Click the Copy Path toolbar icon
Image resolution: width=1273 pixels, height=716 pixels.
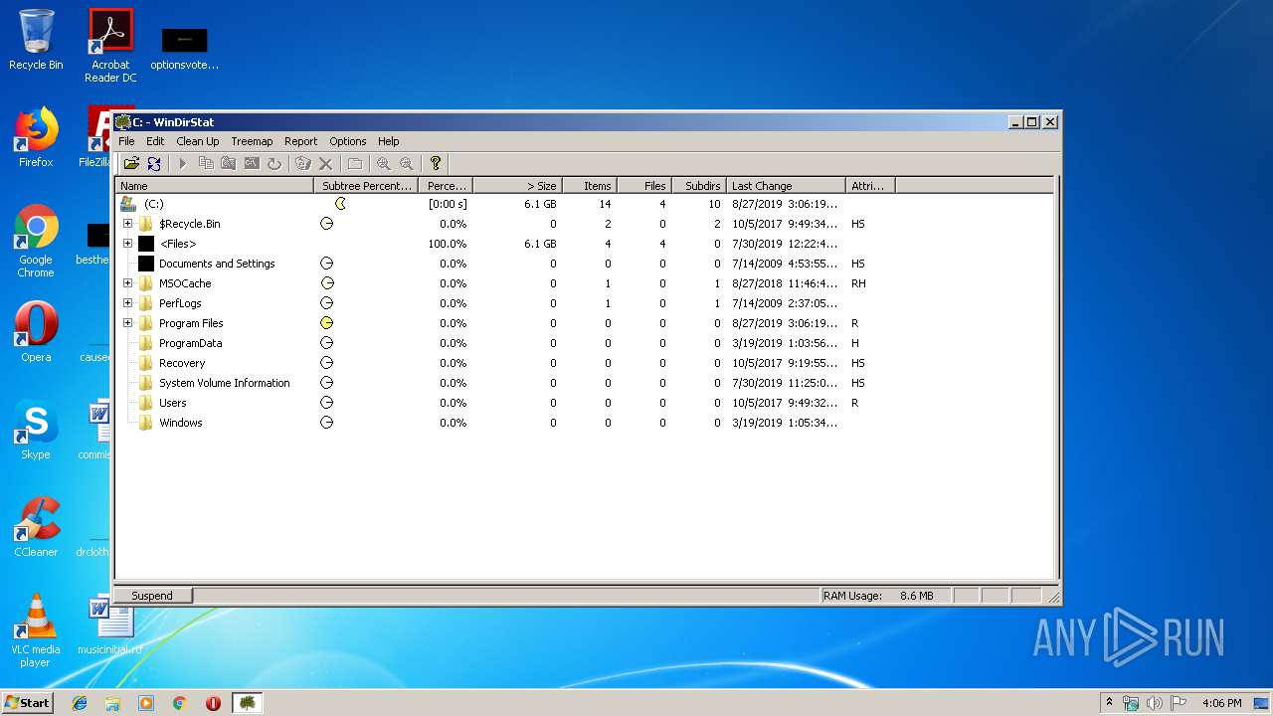pos(206,163)
